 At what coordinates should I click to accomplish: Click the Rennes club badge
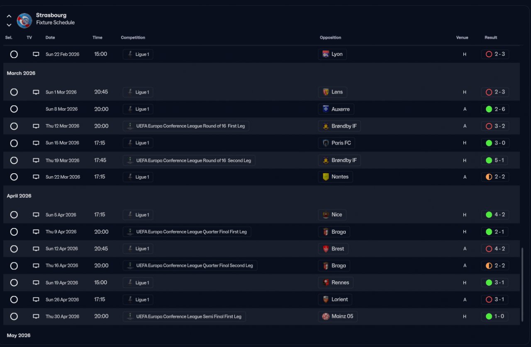click(326, 283)
